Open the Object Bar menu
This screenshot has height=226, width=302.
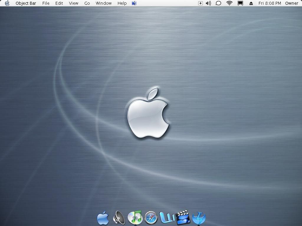[x=26, y=3]
